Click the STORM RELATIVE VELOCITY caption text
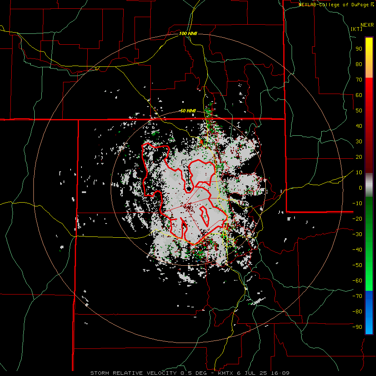Screen dimensions: 376x376 pos(133,373)
